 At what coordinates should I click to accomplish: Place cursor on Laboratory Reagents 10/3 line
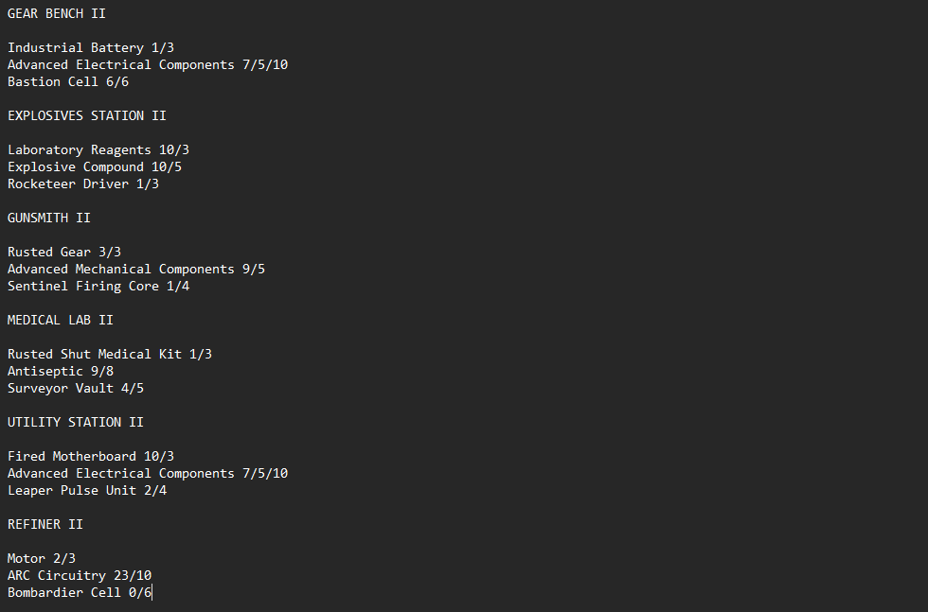tap(98, 149)
